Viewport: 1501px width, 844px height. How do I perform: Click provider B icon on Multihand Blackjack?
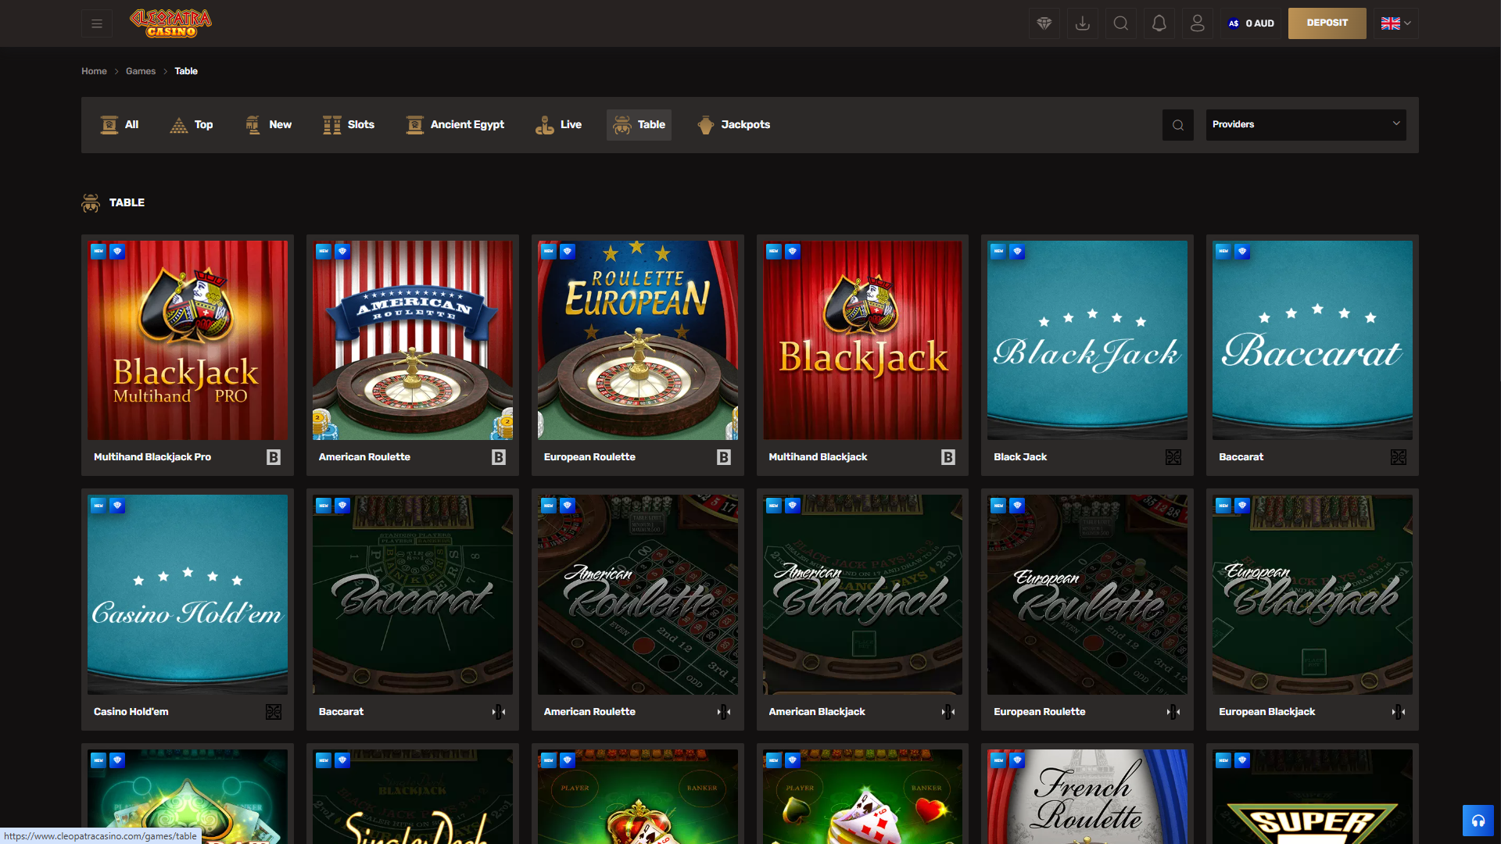tap(948, 457)
